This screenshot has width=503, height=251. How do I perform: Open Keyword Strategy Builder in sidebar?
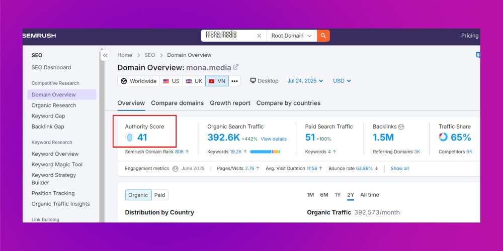point(54,179)
